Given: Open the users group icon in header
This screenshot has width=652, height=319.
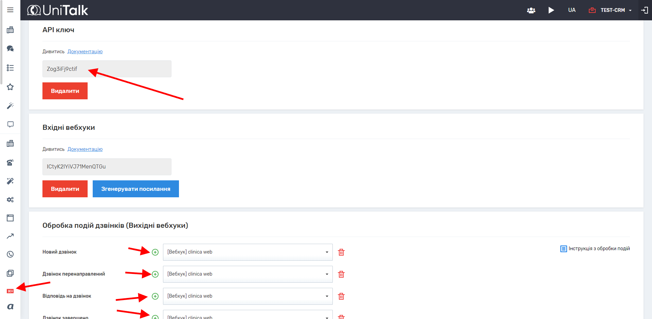Looking at the screenshot, I should pos(531,10).
